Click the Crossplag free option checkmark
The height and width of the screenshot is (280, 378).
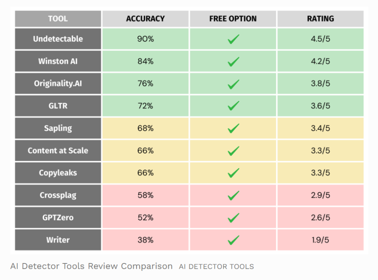[233, 195]
